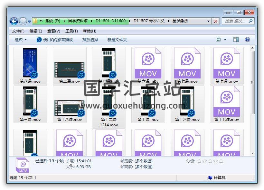Open the help question mark icon
This screenshot has width=264, height=190.
click(247, 40)
